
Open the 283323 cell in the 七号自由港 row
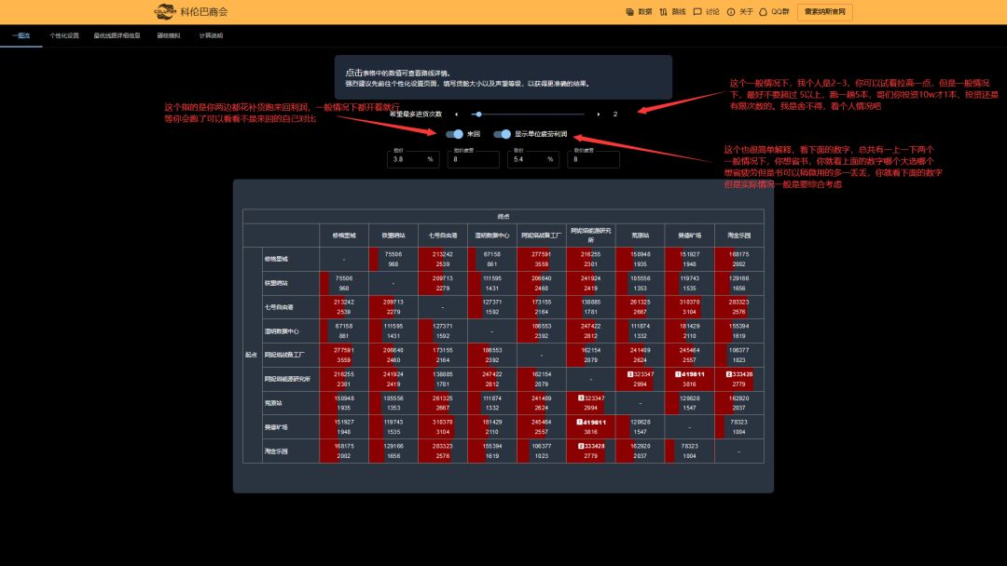(739, 307)
